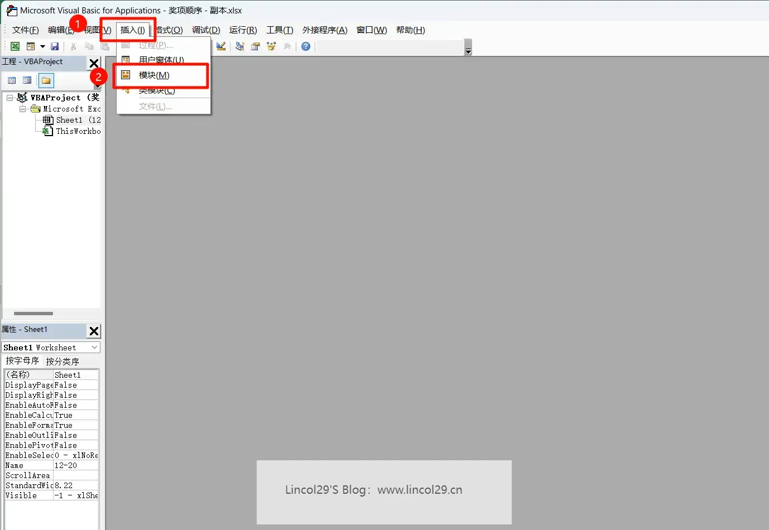
Task: Choose 用户窗体(U) in the Insert menu
Action: coord(161,60)
